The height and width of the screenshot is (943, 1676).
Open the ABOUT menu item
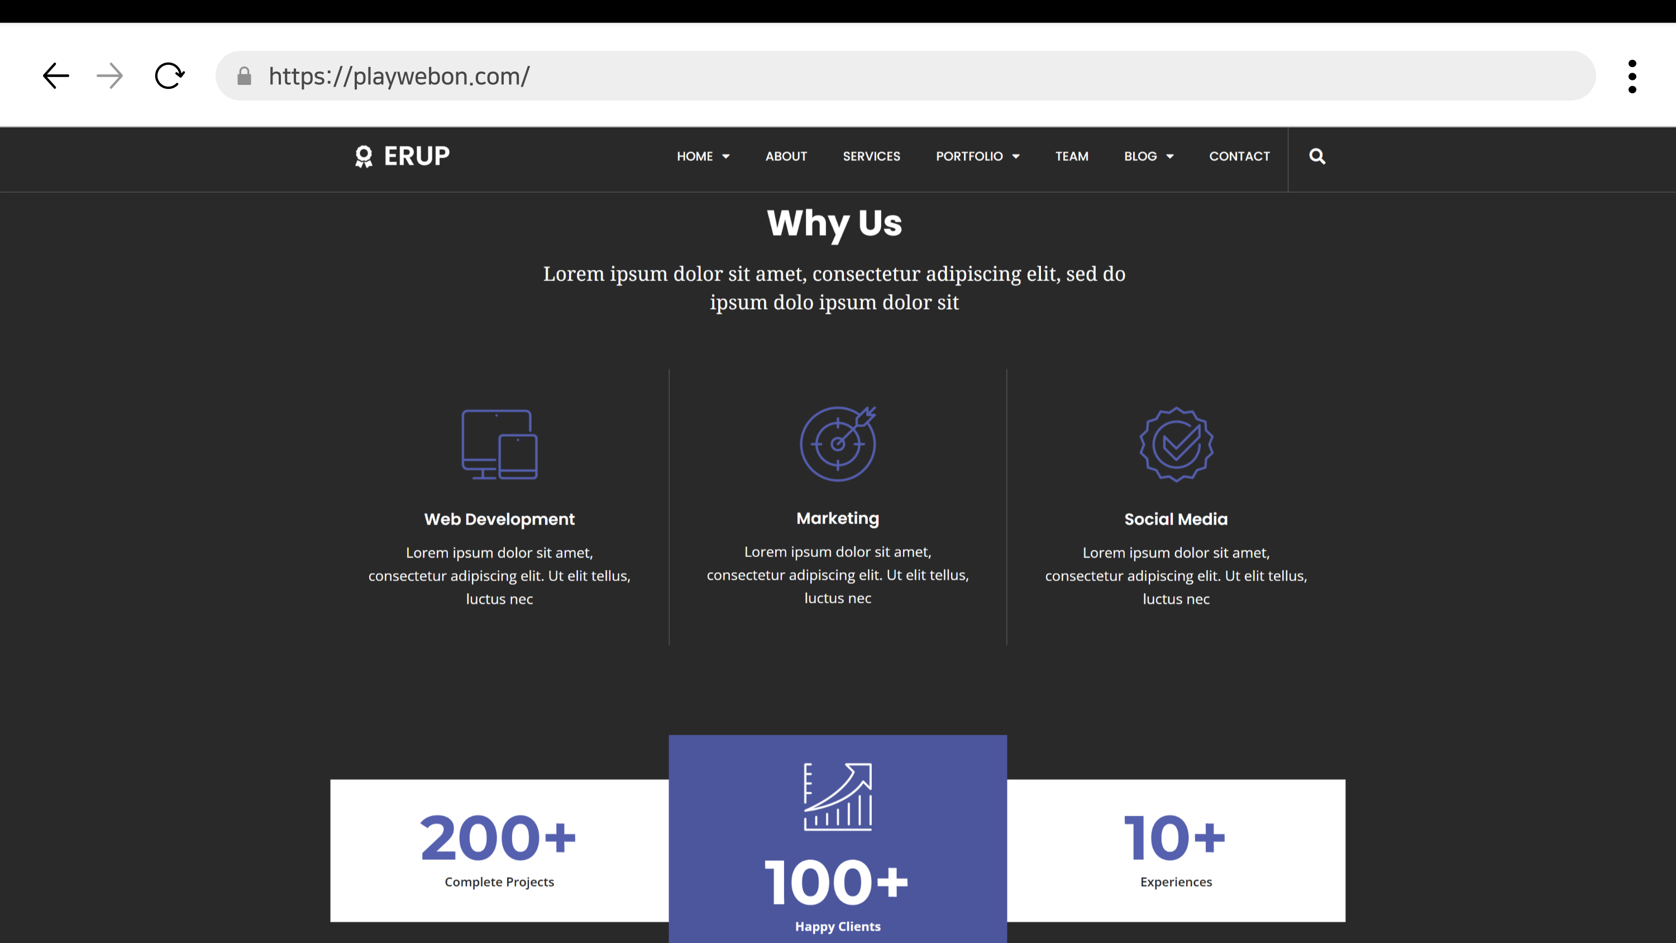[786, 156]
